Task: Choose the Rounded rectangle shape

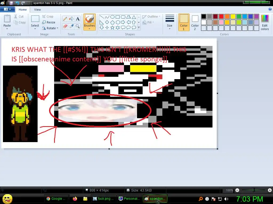Action: tap(123, 17)
